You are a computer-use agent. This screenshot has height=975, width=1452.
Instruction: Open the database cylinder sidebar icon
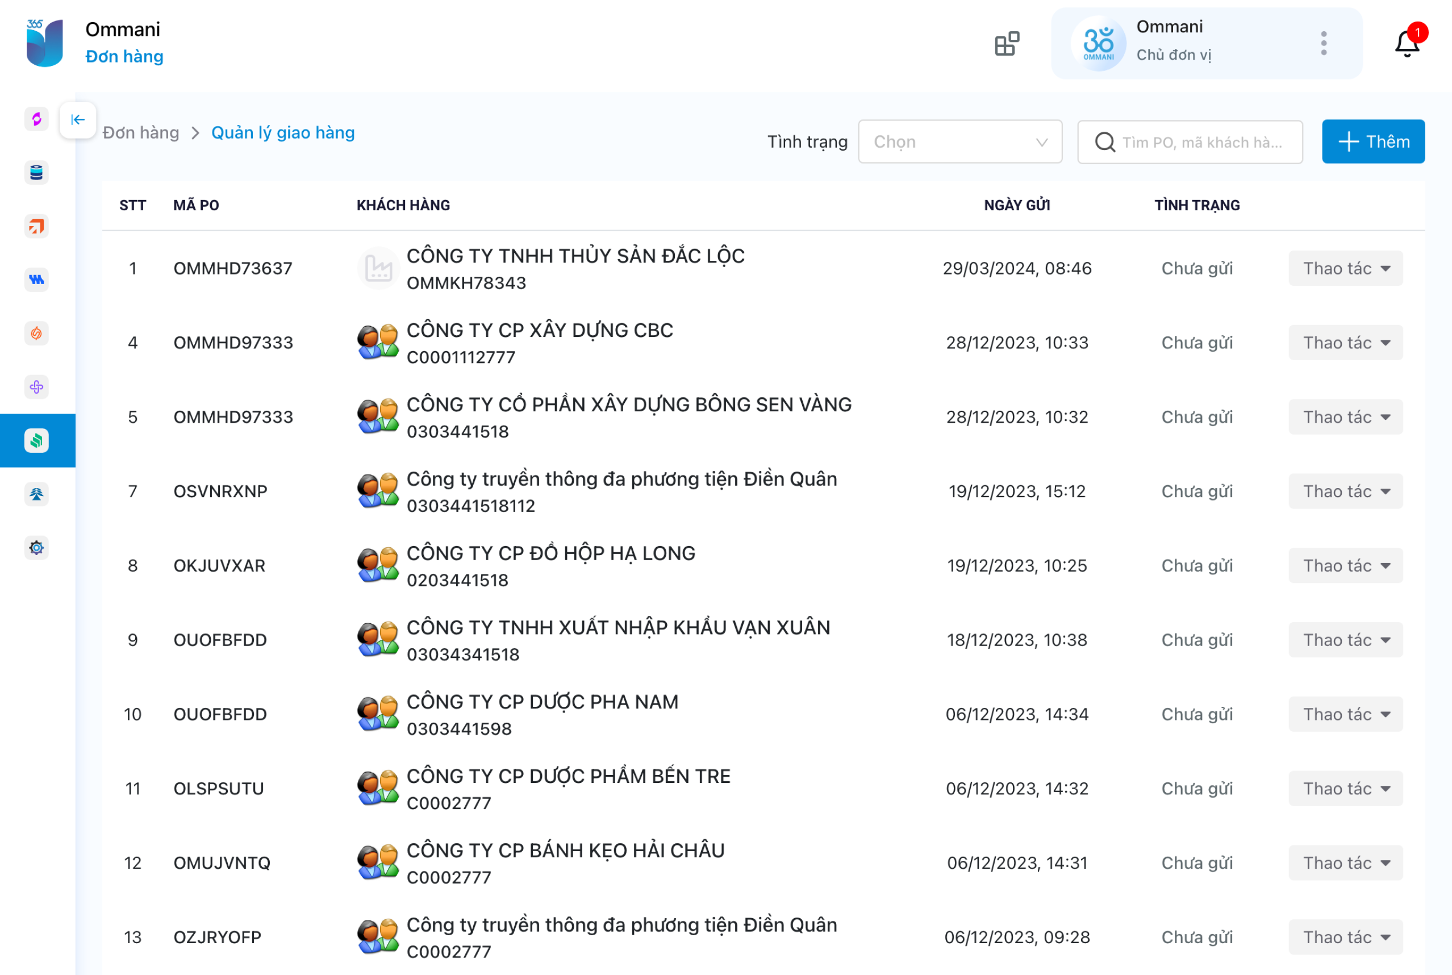coord(37,173)
